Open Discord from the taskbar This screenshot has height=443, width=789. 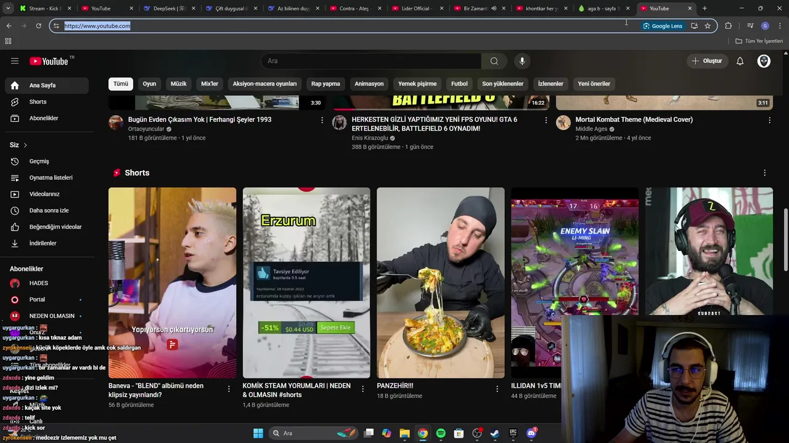point(531,433)
